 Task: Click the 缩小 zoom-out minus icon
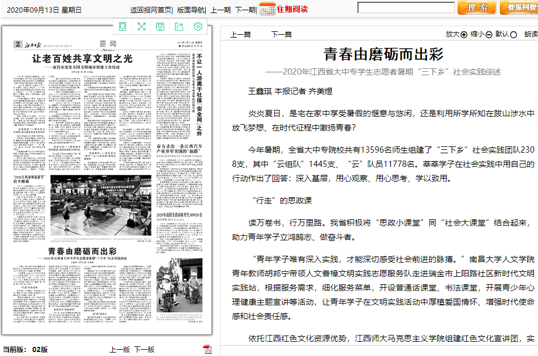click(489, 35)
